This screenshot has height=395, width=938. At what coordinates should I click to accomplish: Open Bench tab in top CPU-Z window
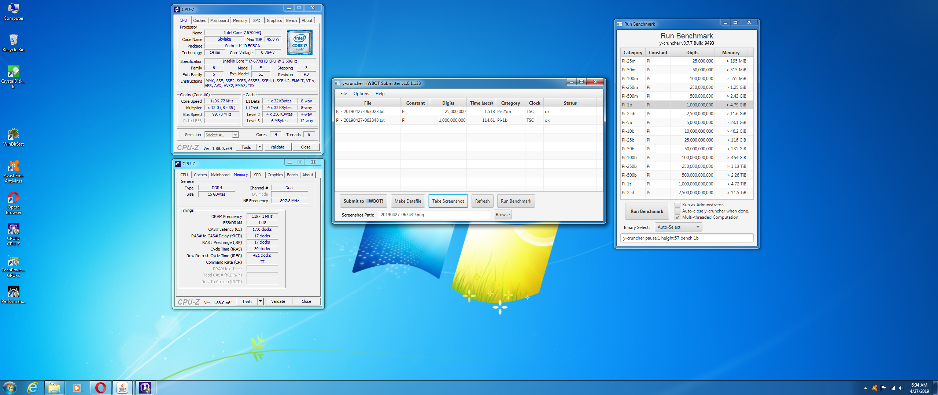coord(292,20)
